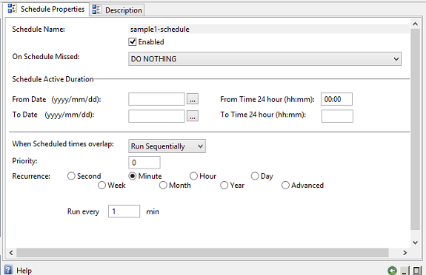Click the vertical scrollbar down arrow
Image resolution: width=426 pixels, height=275 pixels.
(415, 242)
